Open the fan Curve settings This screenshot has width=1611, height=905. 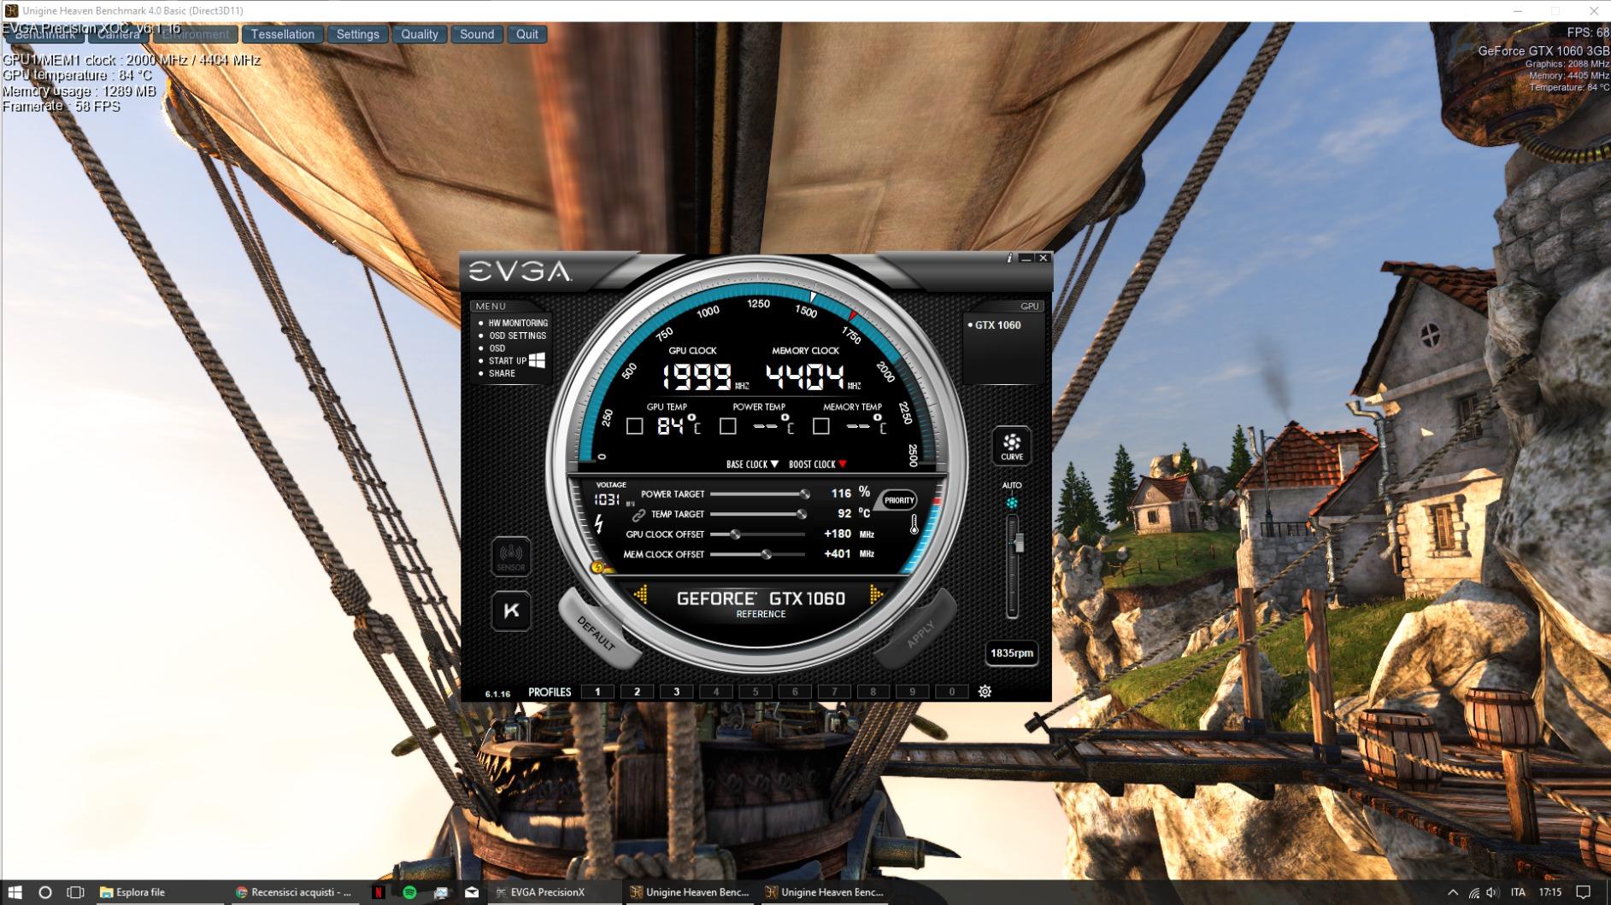click(x=1012, y=446)
